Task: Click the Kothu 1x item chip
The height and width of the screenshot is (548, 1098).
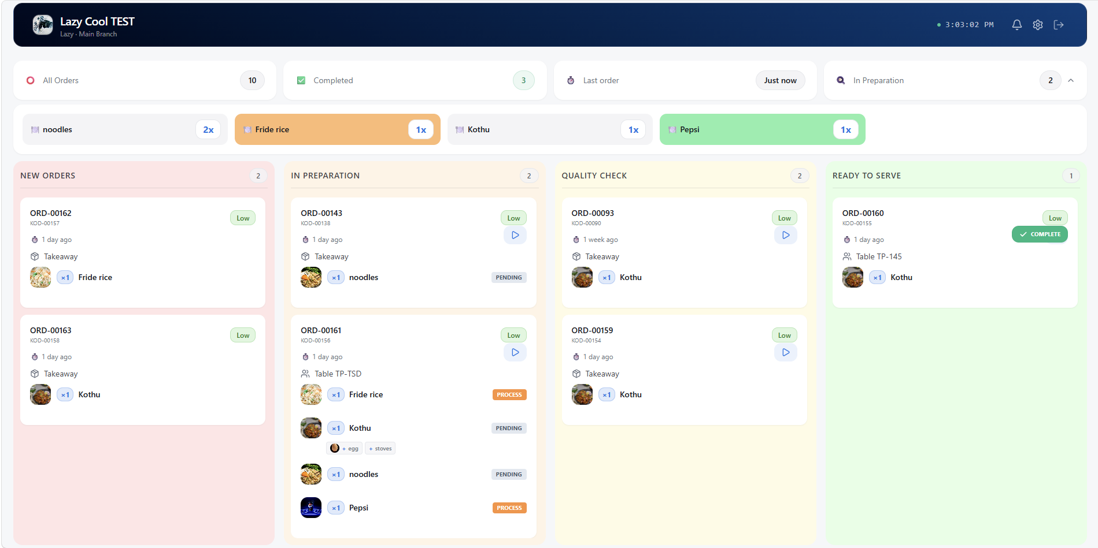Action: point(550,129)
